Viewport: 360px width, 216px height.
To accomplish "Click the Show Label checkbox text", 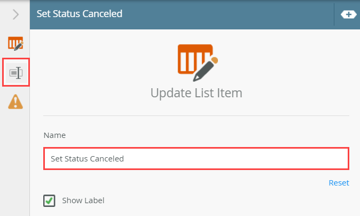I will (x=83, y=200).
